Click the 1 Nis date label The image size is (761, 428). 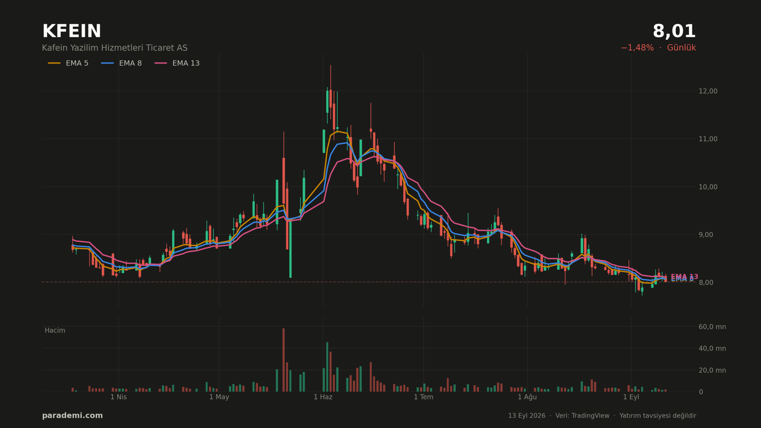[x=118, y=397]
